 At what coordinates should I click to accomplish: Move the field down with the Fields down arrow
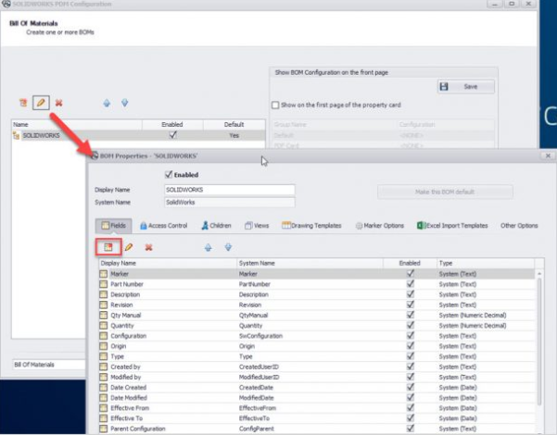coord(228,247)
